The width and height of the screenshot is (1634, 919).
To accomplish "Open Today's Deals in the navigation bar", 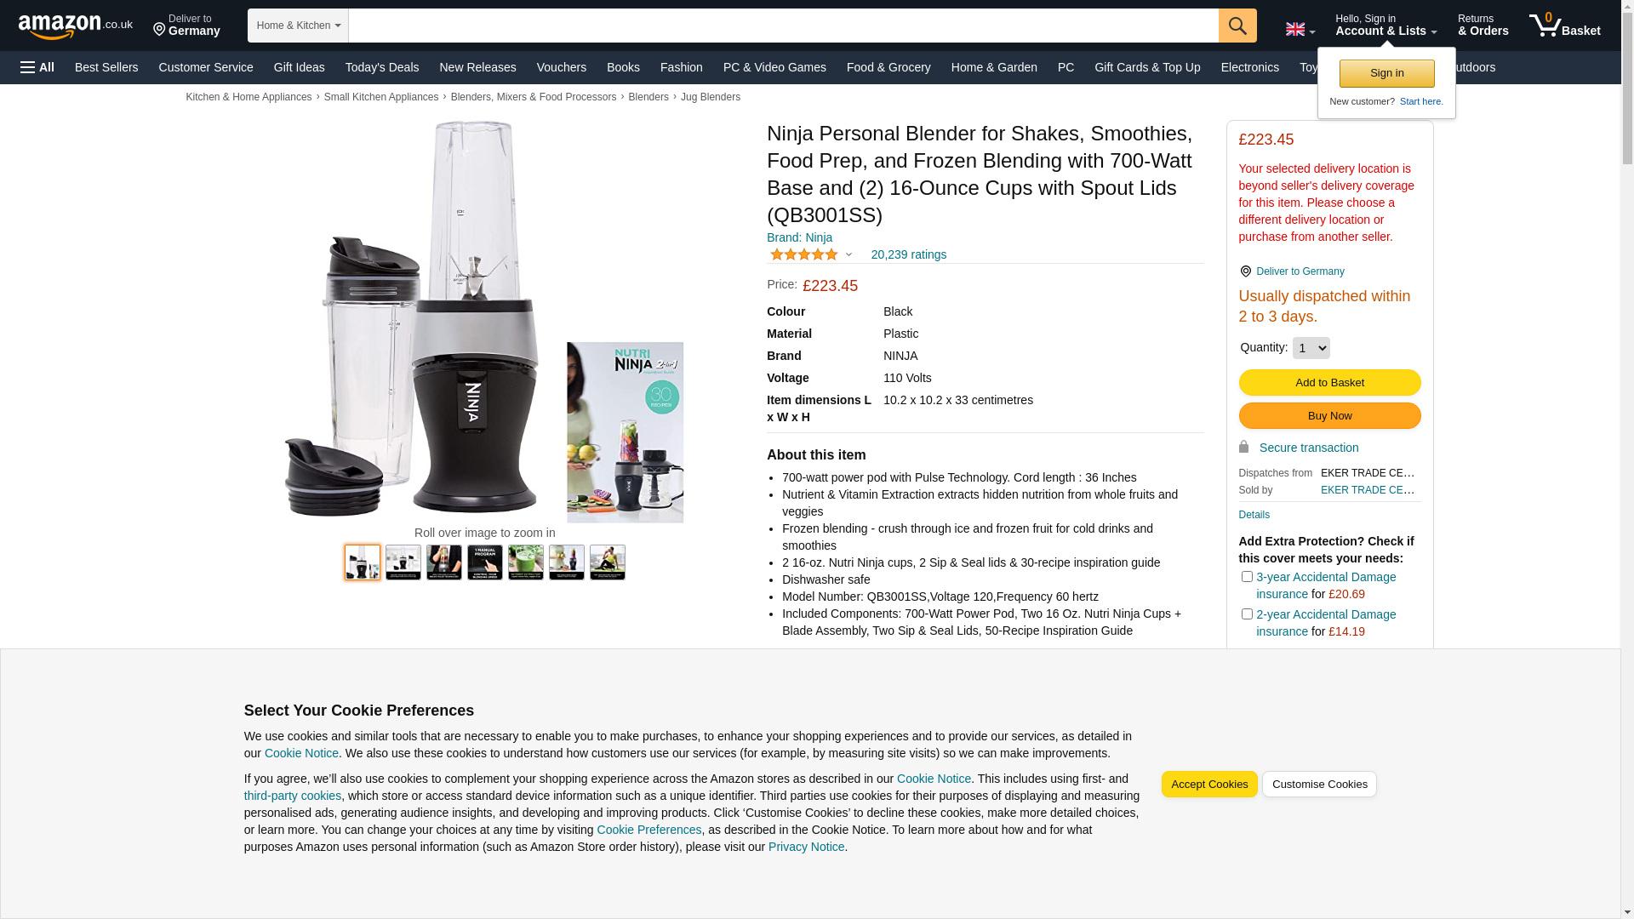I will coord(382,67).
